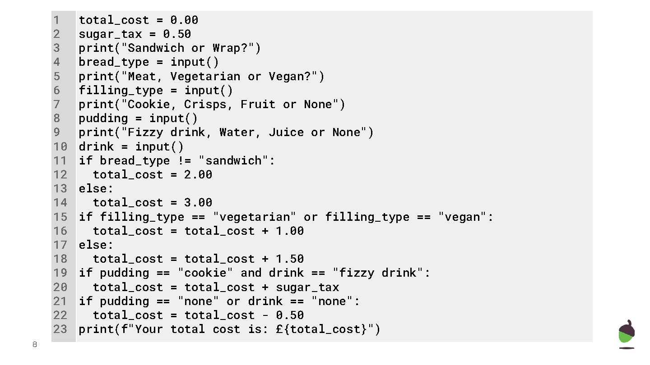The height and width of the screenshot is (365, 650).
Task: Click line number 11 in the gutter
Action: tap(60, 161)
